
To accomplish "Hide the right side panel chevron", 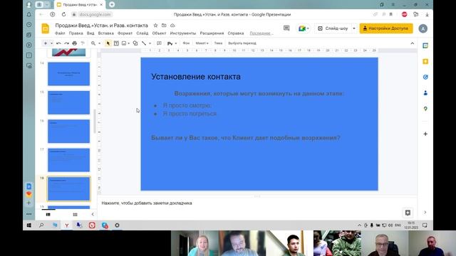I will coord(425,213).
